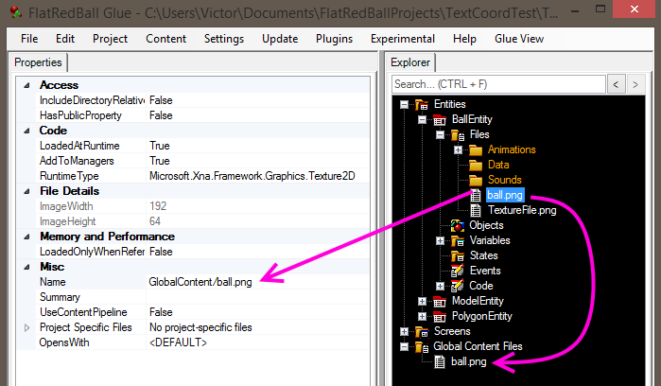Screen dimensions: 661x386
Task: Click the Events node icon
Action: point(458,271)
